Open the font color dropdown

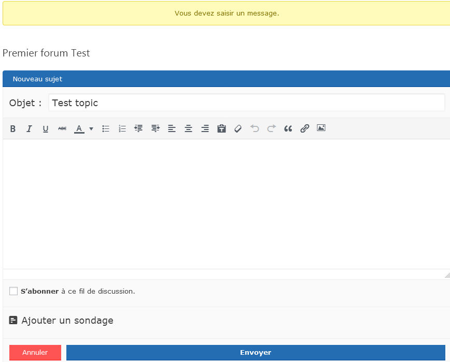click(x=91, y=128)
